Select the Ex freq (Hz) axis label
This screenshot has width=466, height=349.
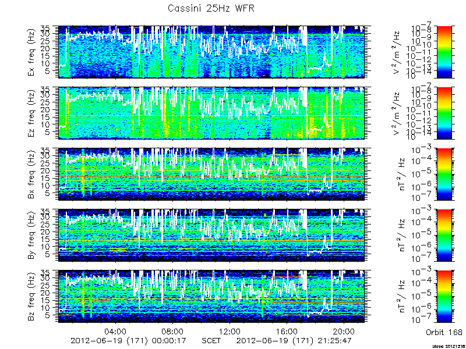tap(32, 52)
